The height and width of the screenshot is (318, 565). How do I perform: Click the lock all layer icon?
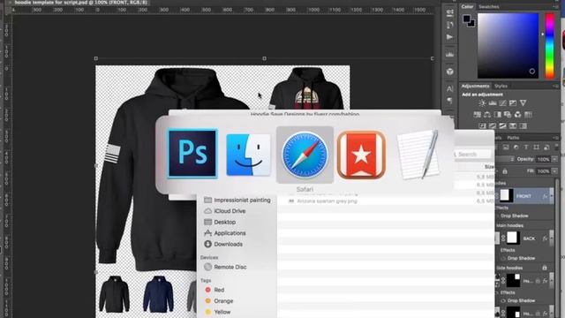tap(505, 170)
